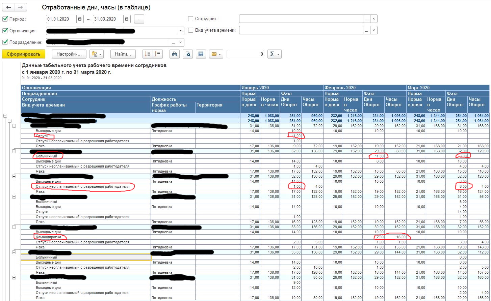
Task: Uncheck the Подразделение checkbox
Action: [x=5, y=42]
